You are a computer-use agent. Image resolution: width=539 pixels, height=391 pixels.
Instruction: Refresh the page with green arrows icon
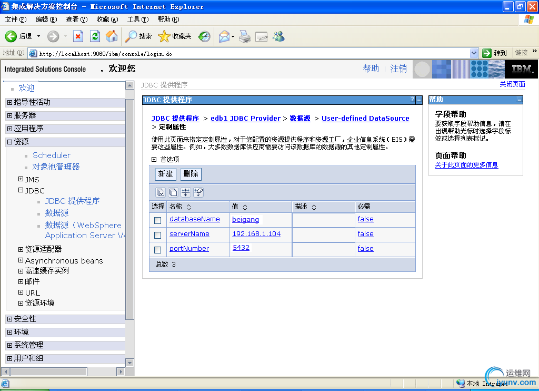coord(95,36)
